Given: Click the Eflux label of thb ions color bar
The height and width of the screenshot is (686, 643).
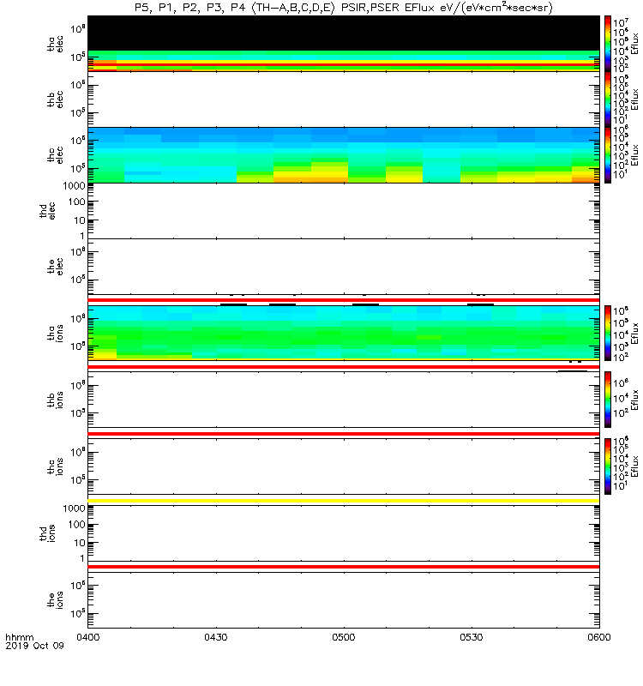Looking at the screenshot, I should pyautogui.click(x=634, y=400).
